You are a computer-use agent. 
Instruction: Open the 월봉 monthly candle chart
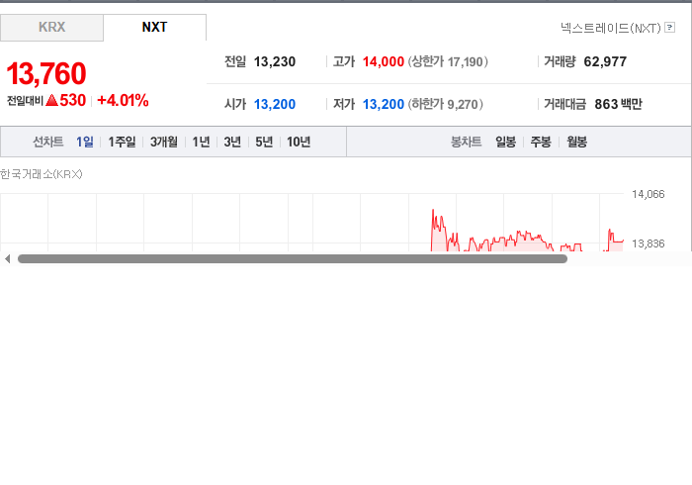(x=576, y=142)
